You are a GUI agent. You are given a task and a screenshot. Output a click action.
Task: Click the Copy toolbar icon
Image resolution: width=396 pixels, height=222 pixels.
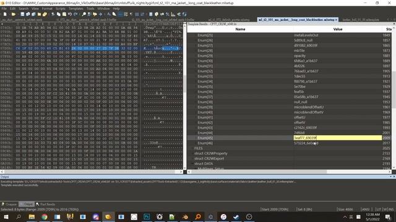click(x=58, y=14)
